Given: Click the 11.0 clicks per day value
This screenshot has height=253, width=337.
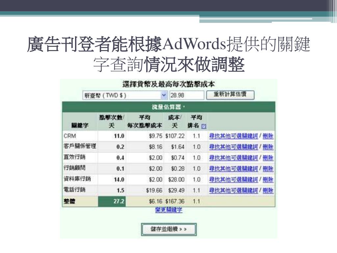Looking at the screenshot, I should coord(119,136).
